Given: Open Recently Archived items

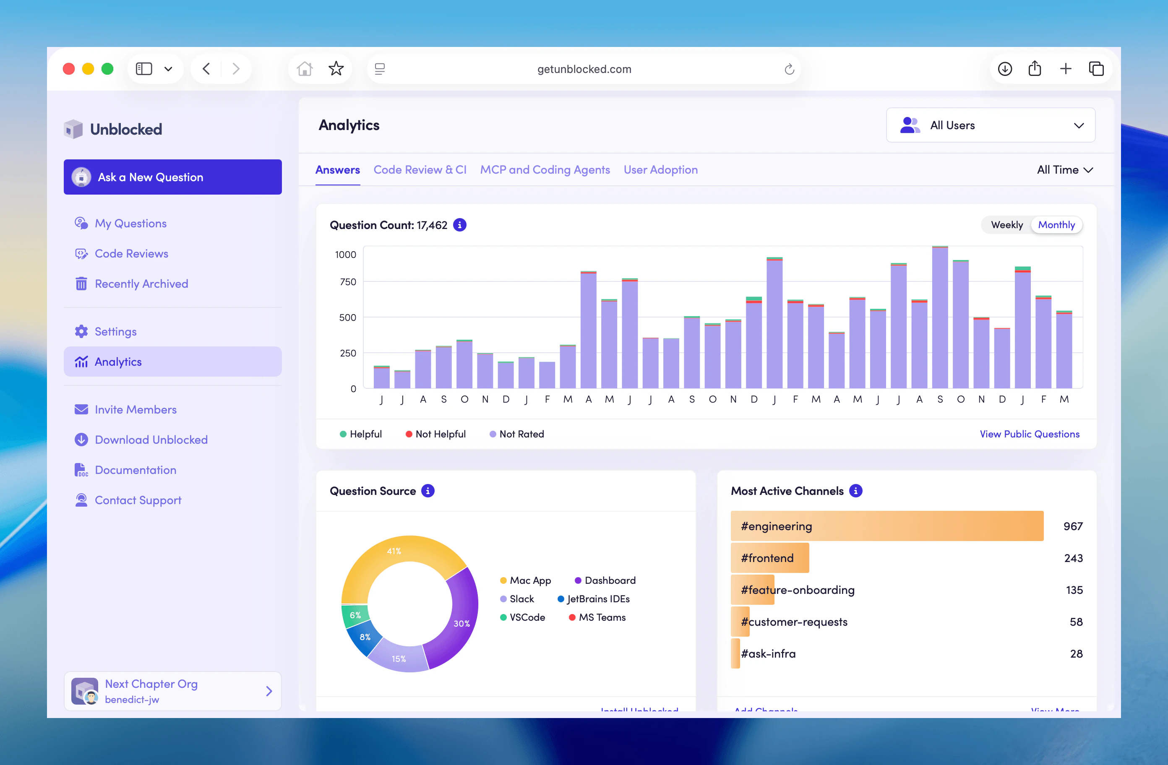Looking at the screenshot, I should tap(141, 284).
